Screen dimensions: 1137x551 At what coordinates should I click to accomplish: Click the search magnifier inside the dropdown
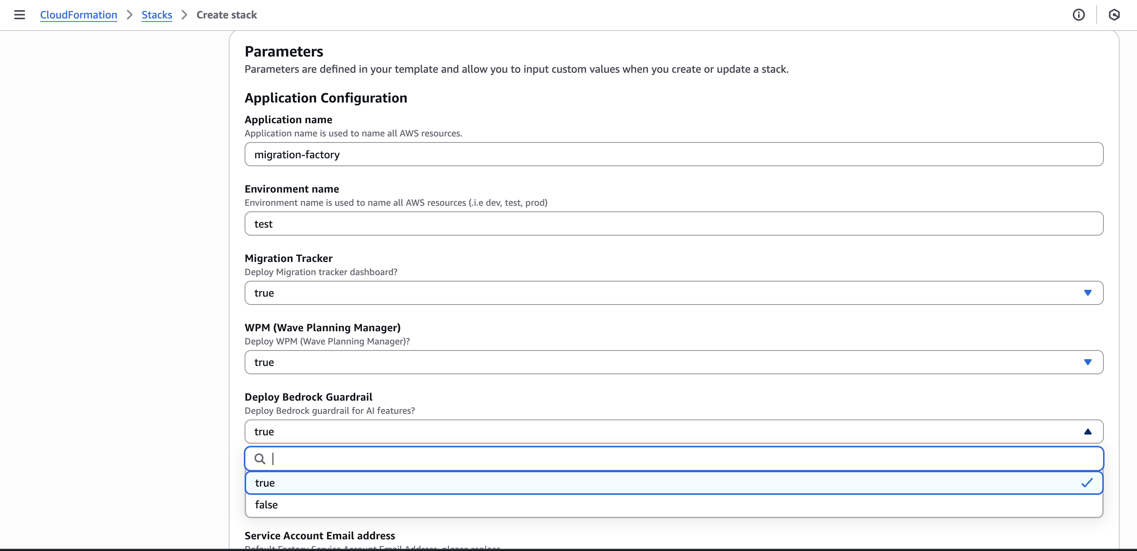click(x=260, y=458)
